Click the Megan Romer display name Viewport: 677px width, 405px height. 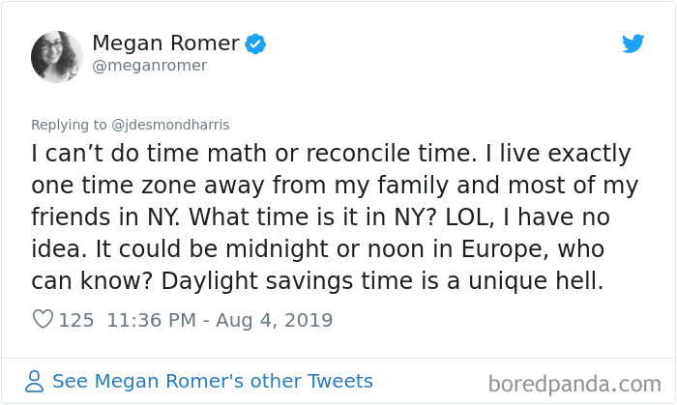(x=165, y=43)
